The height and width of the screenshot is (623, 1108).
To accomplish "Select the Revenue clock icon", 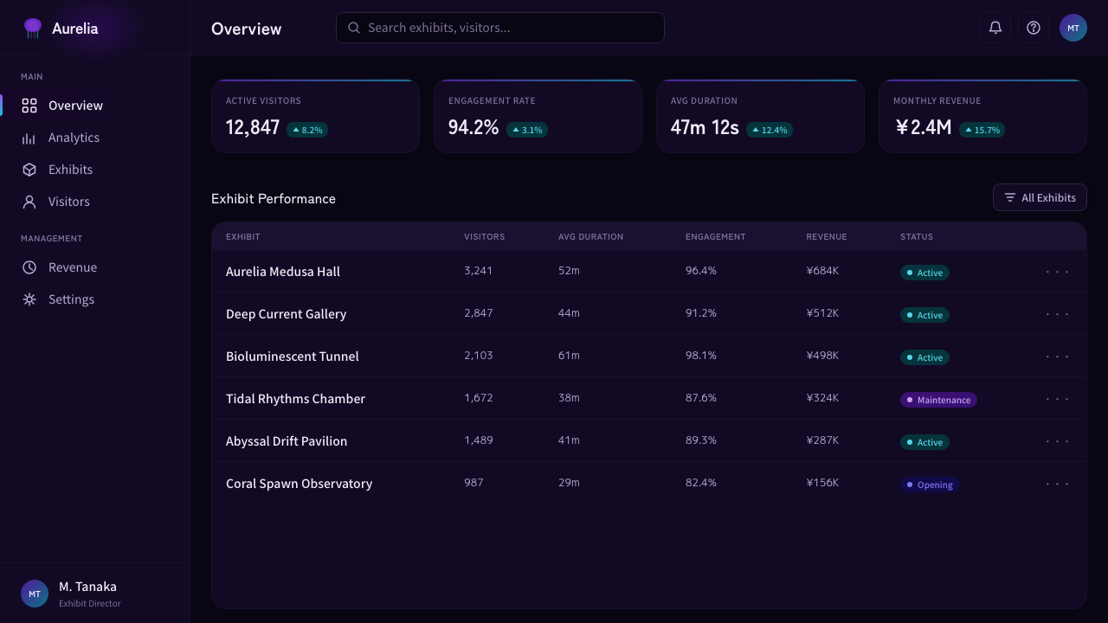I will coord(29,267).
